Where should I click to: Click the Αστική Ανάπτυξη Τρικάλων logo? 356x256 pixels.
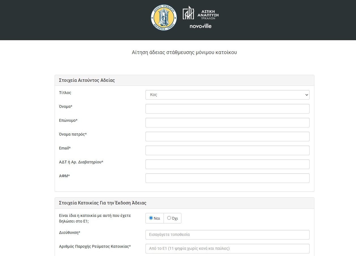[x=201, y=13]
